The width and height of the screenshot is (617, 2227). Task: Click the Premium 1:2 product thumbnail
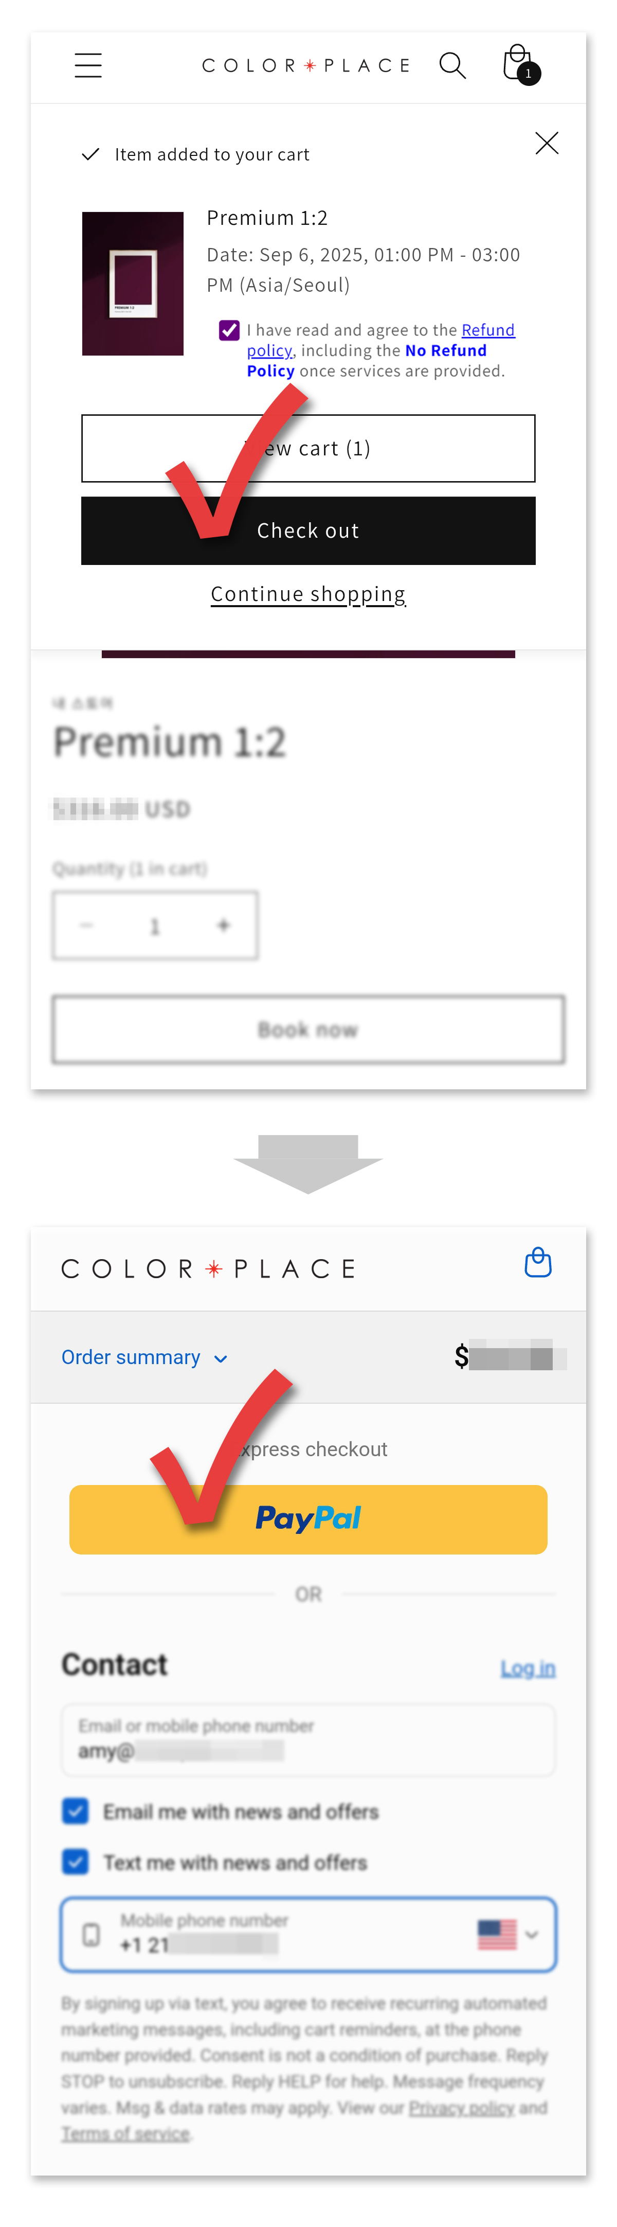132,284
